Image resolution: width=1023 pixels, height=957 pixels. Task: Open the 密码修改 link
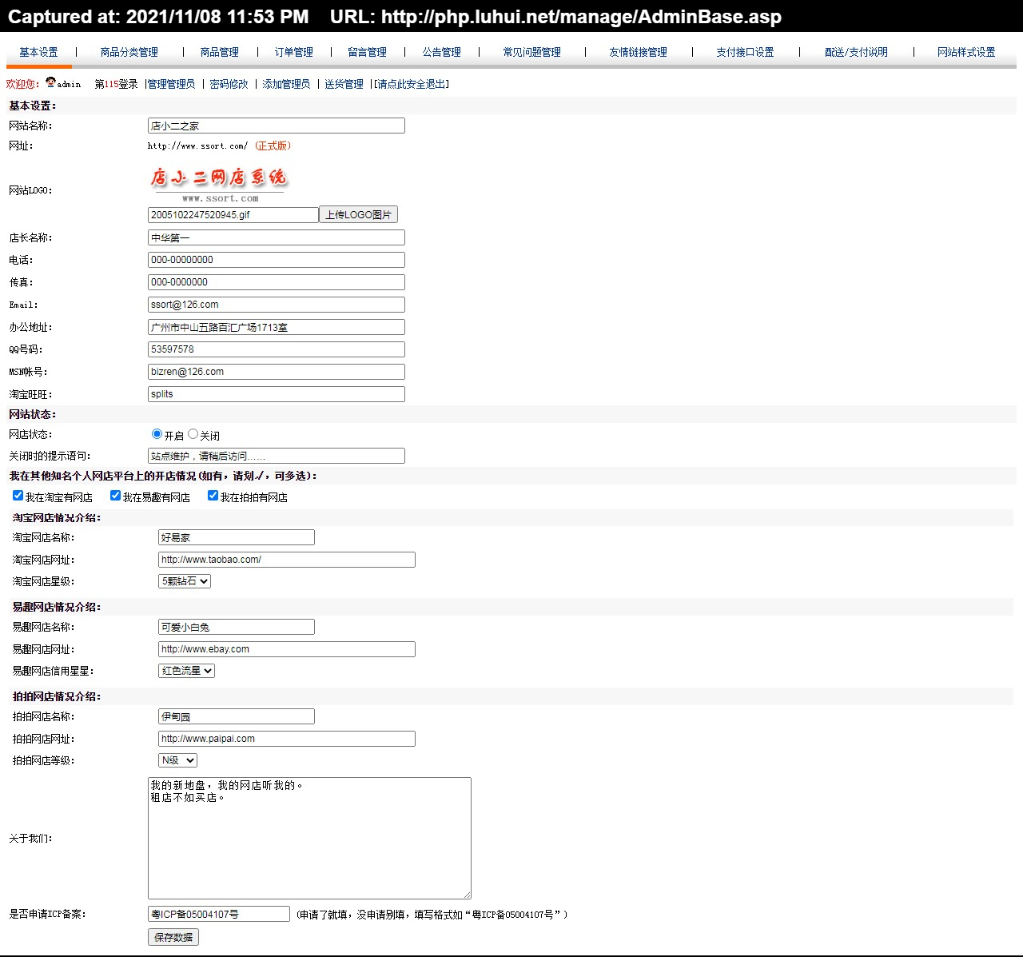(229, 84)
